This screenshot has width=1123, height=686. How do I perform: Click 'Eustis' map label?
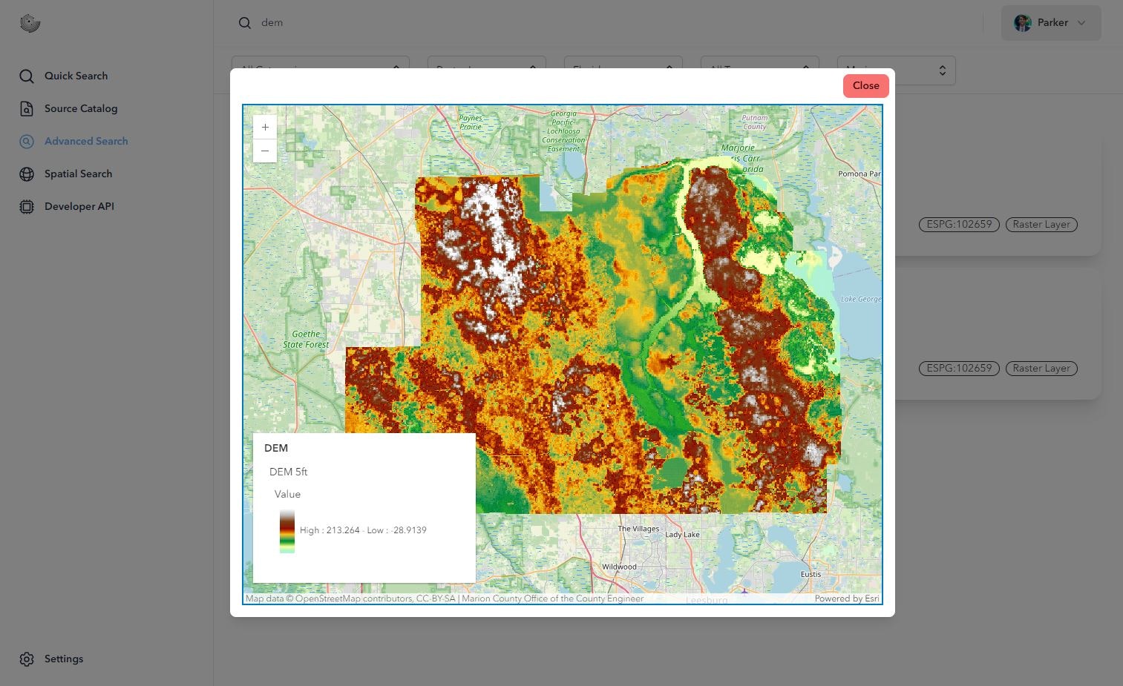811,574
